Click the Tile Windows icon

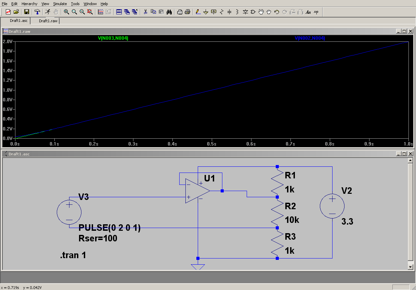click(x=119, y=12)
